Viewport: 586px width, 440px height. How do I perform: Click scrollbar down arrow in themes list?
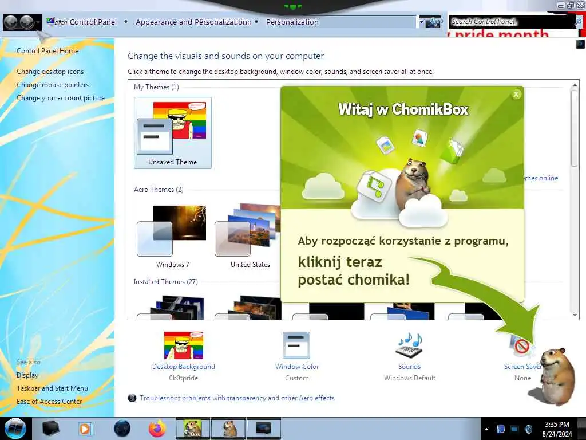(x=575, y=315)
